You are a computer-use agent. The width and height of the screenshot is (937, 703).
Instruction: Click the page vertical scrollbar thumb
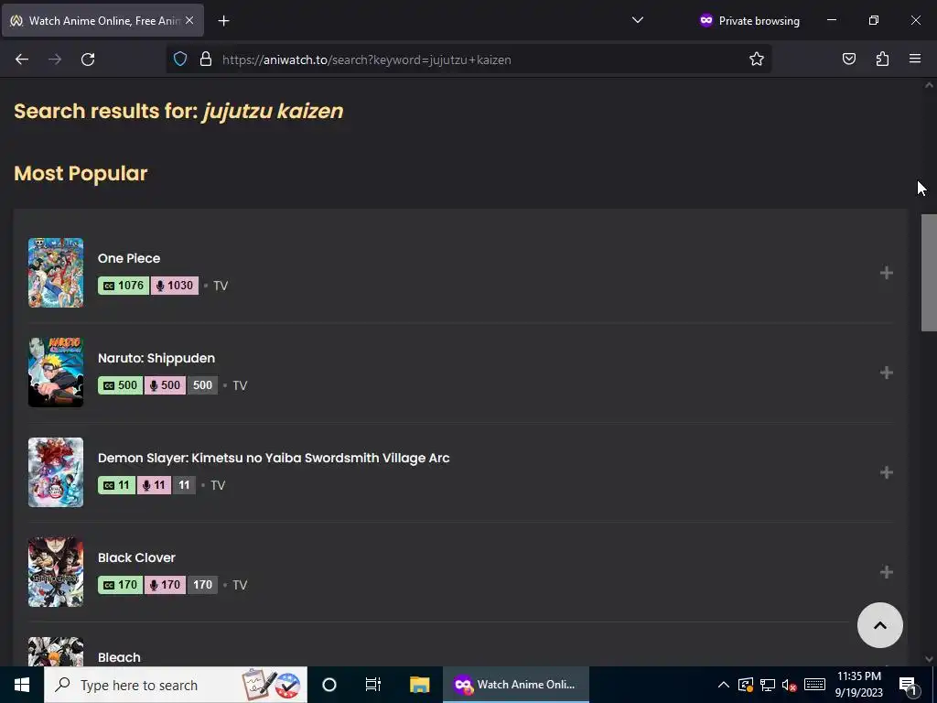tap(929, 273)
